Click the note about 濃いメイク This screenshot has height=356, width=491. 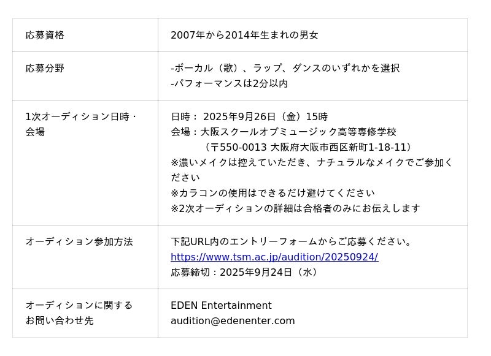[x=312, y=163]
